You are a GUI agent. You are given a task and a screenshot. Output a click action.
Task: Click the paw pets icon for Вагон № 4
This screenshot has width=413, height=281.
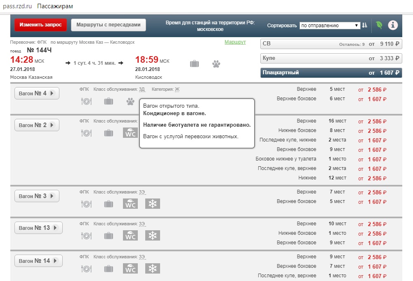(x=130, y=101)
